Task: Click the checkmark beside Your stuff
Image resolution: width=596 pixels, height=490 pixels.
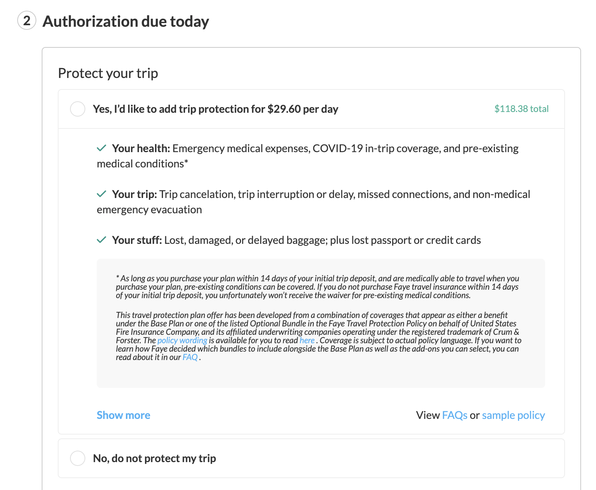Action: click(x=101, y=240)
